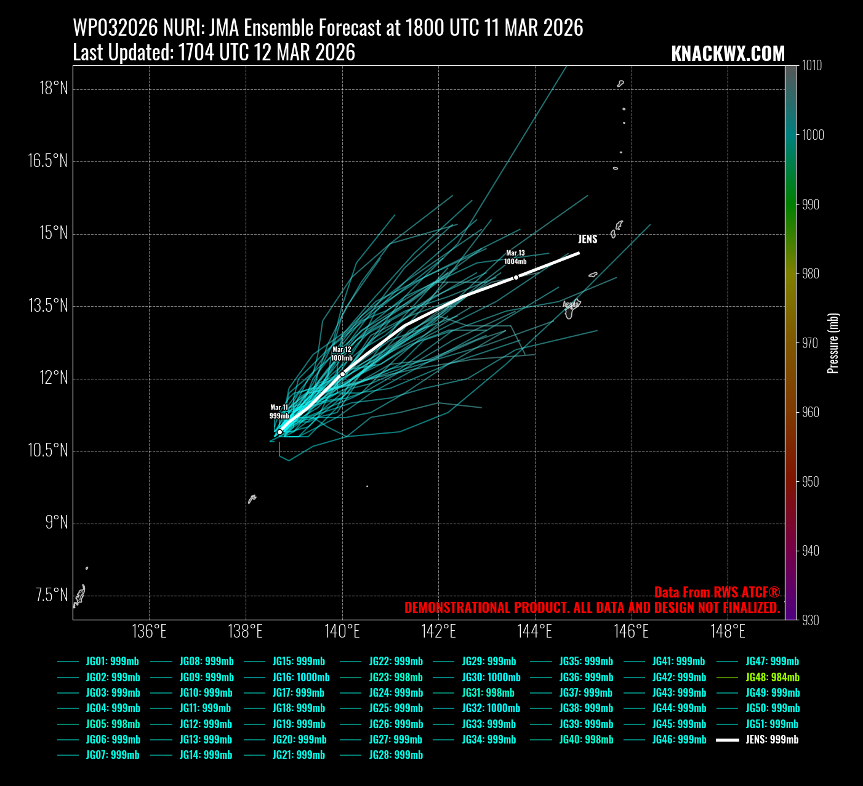
Task: Click the JG51: 999mb legend entry
Action: click(772, 724)
